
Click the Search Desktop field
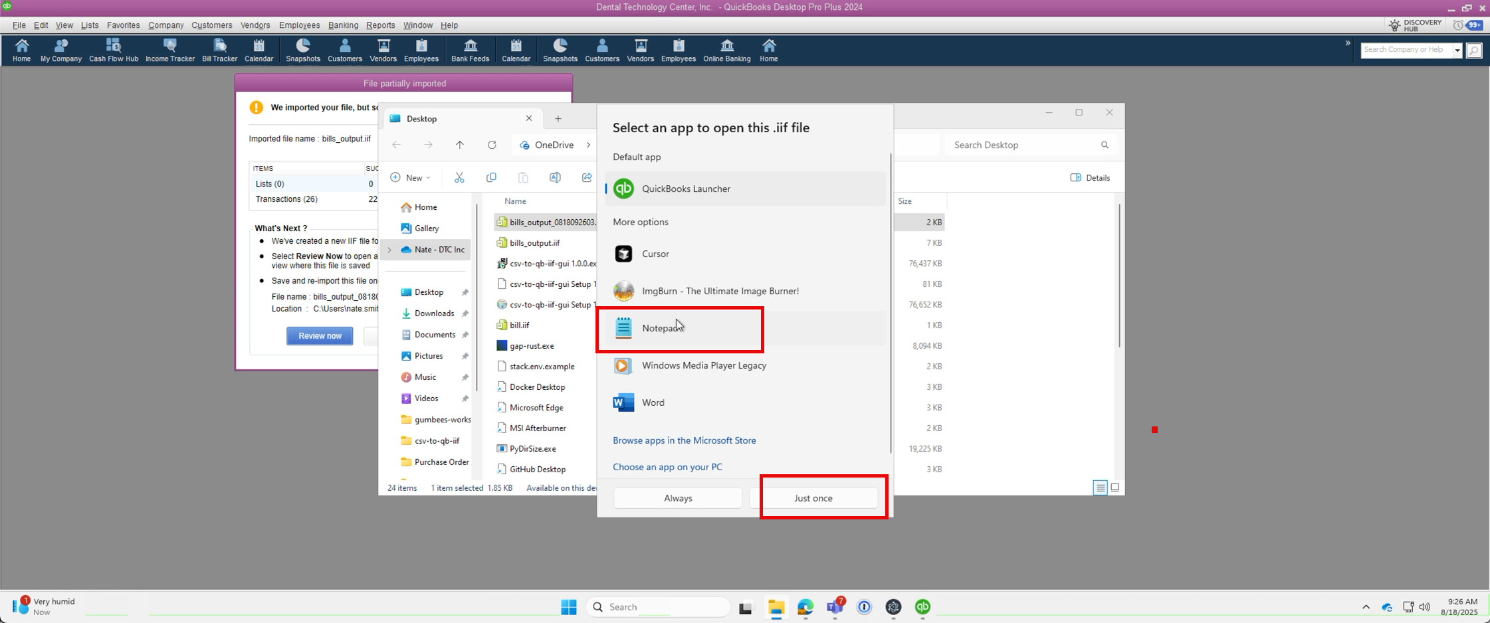click(x=1030, y=145)
